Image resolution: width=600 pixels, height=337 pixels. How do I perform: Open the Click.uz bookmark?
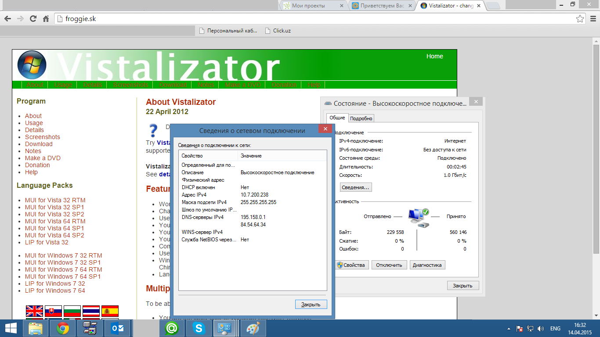coord(278,31)
